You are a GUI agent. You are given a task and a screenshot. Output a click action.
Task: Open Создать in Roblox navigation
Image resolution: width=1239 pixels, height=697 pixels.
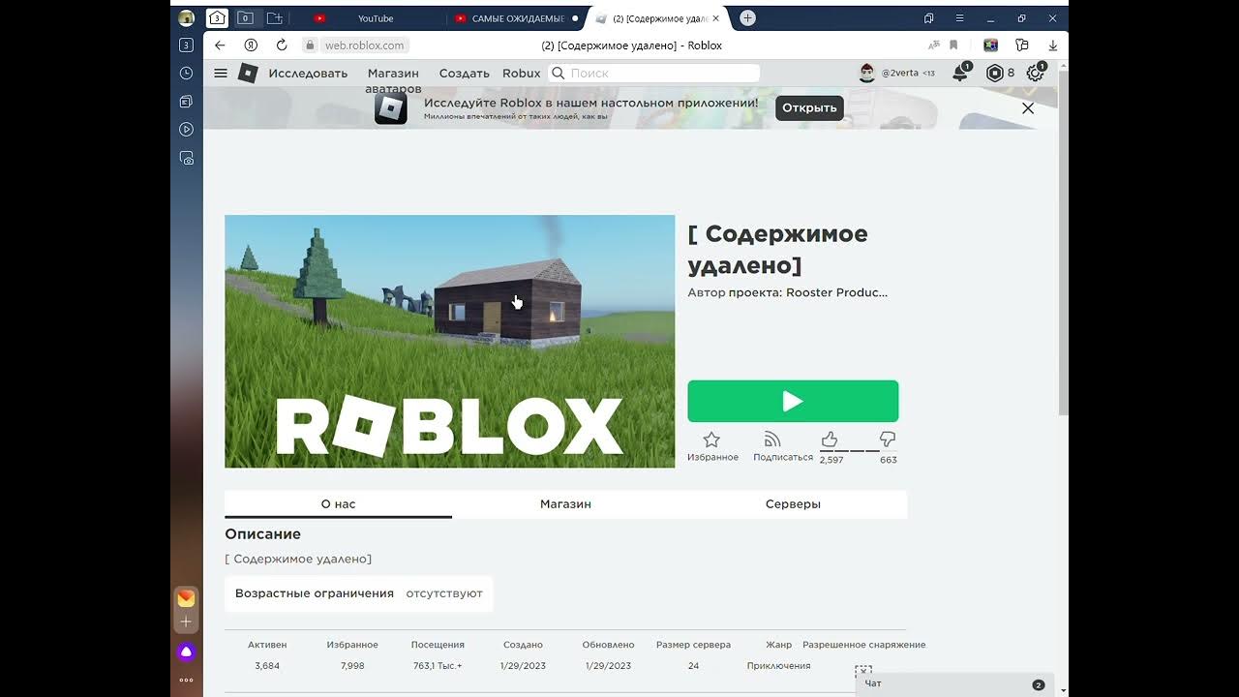click(x=464, y=74)
